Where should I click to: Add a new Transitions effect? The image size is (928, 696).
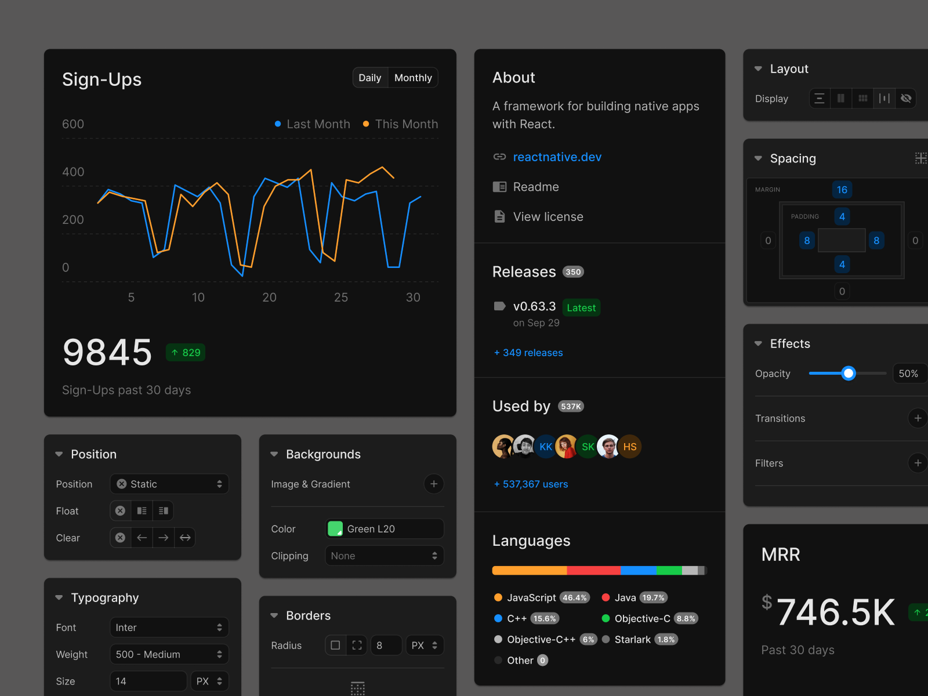click(x=918, y=418)
